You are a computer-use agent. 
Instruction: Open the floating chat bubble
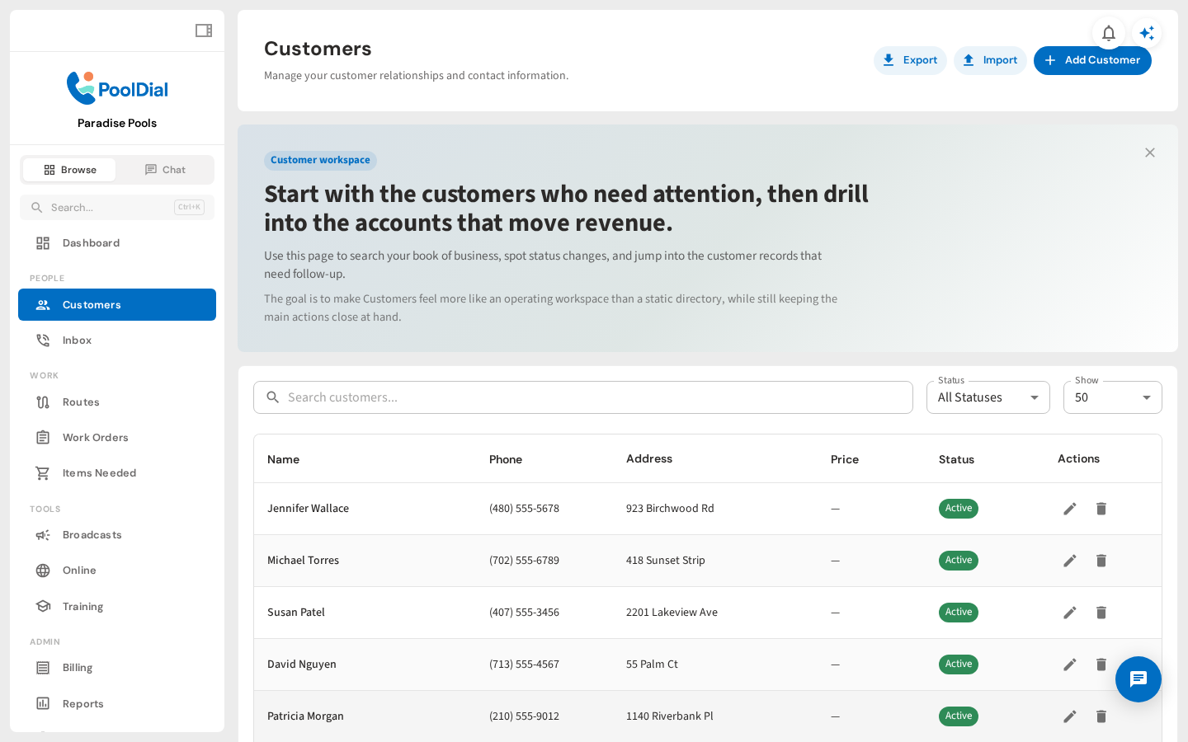tap(1138, 679)
